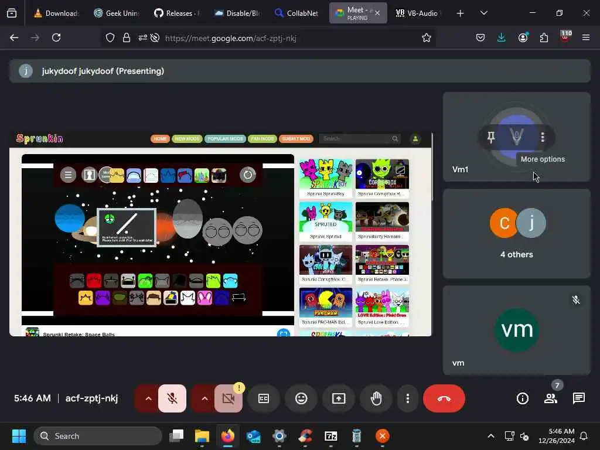Click the 4 others participant tile
The height and width of the screenshot is (450, 600).
point(517,233)
